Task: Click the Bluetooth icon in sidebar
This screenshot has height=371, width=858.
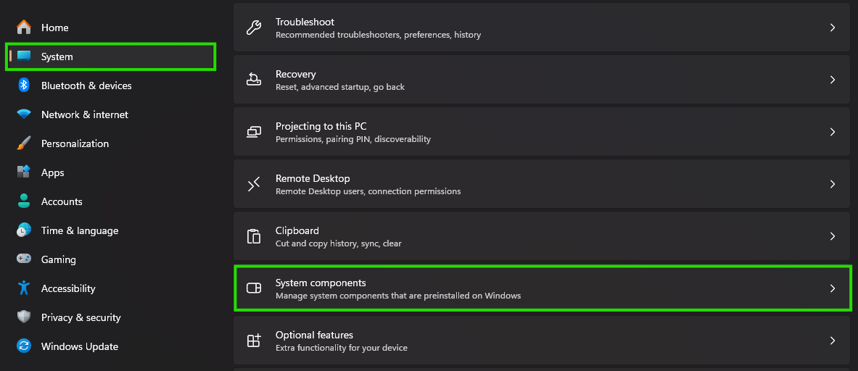Action: [24, 86]
